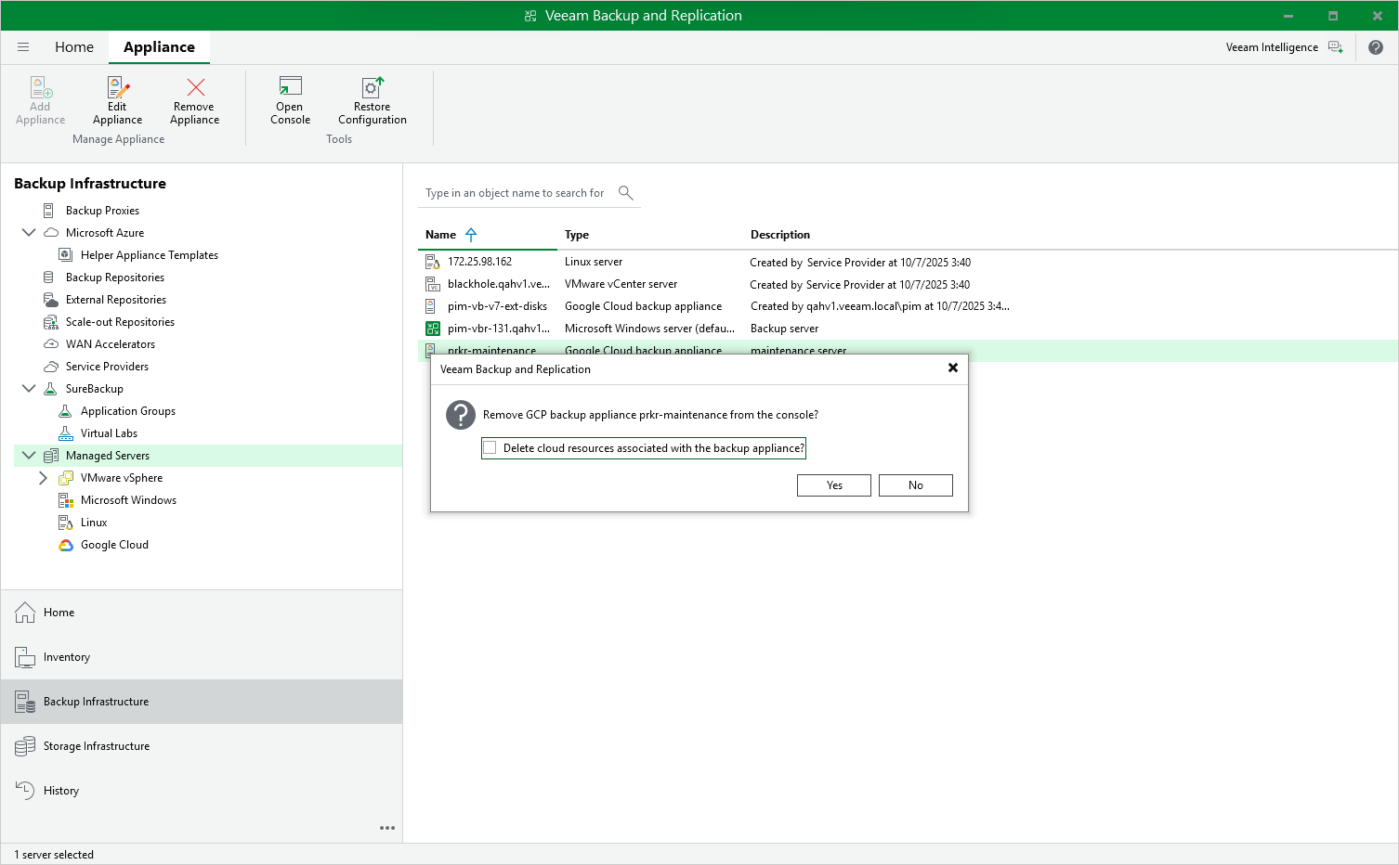The width and height of the screenshot is (1399, 865).
Task: Switch to the Home ribbon tab
Action: pyautogui.click(x=74, y=47)
